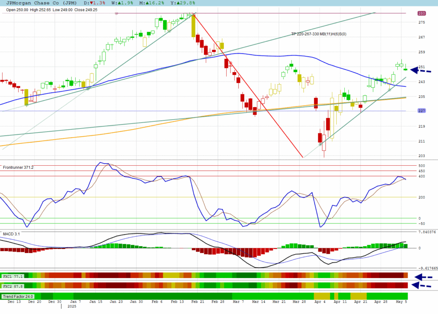Click the Jan 15 date label
The image size is (438, 314).
pyautogui.click(x=96, y=302)
